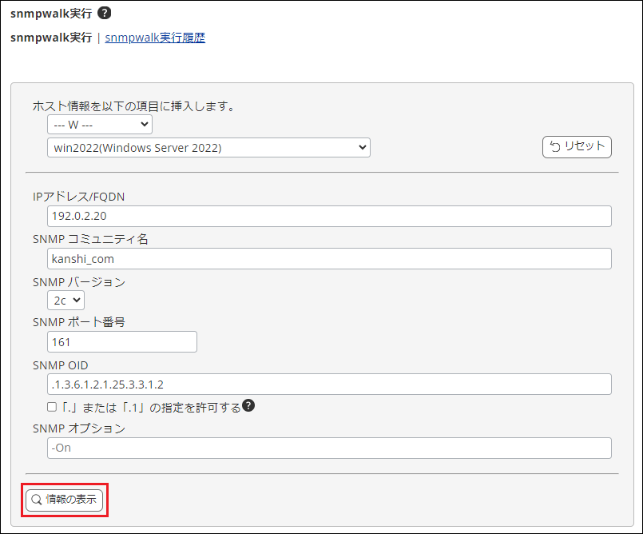Select the SNMP OID input field
Screen dimensions: 643x534
tap(329, 385)
